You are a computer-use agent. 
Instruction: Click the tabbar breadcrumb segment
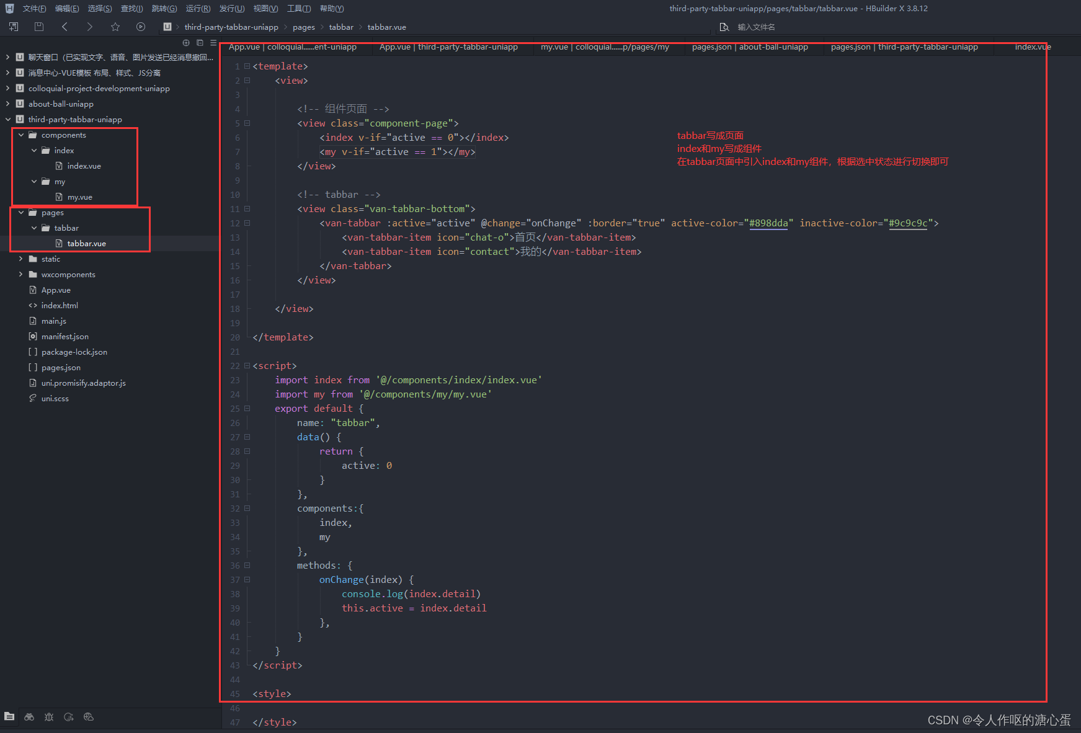pyautogui.click(x=341, y=27)
